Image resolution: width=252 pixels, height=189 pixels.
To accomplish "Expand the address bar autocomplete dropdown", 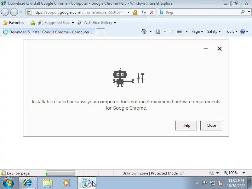I will pos(129,12).
